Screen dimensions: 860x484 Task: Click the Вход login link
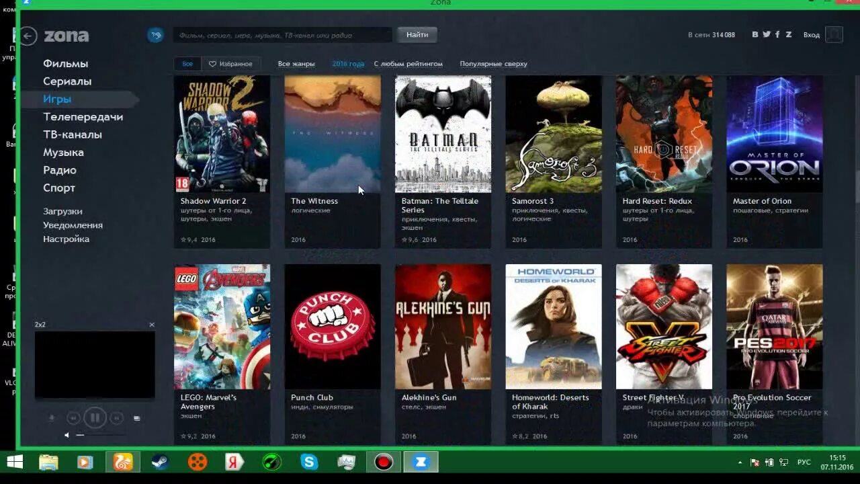(x=812, y=35)
